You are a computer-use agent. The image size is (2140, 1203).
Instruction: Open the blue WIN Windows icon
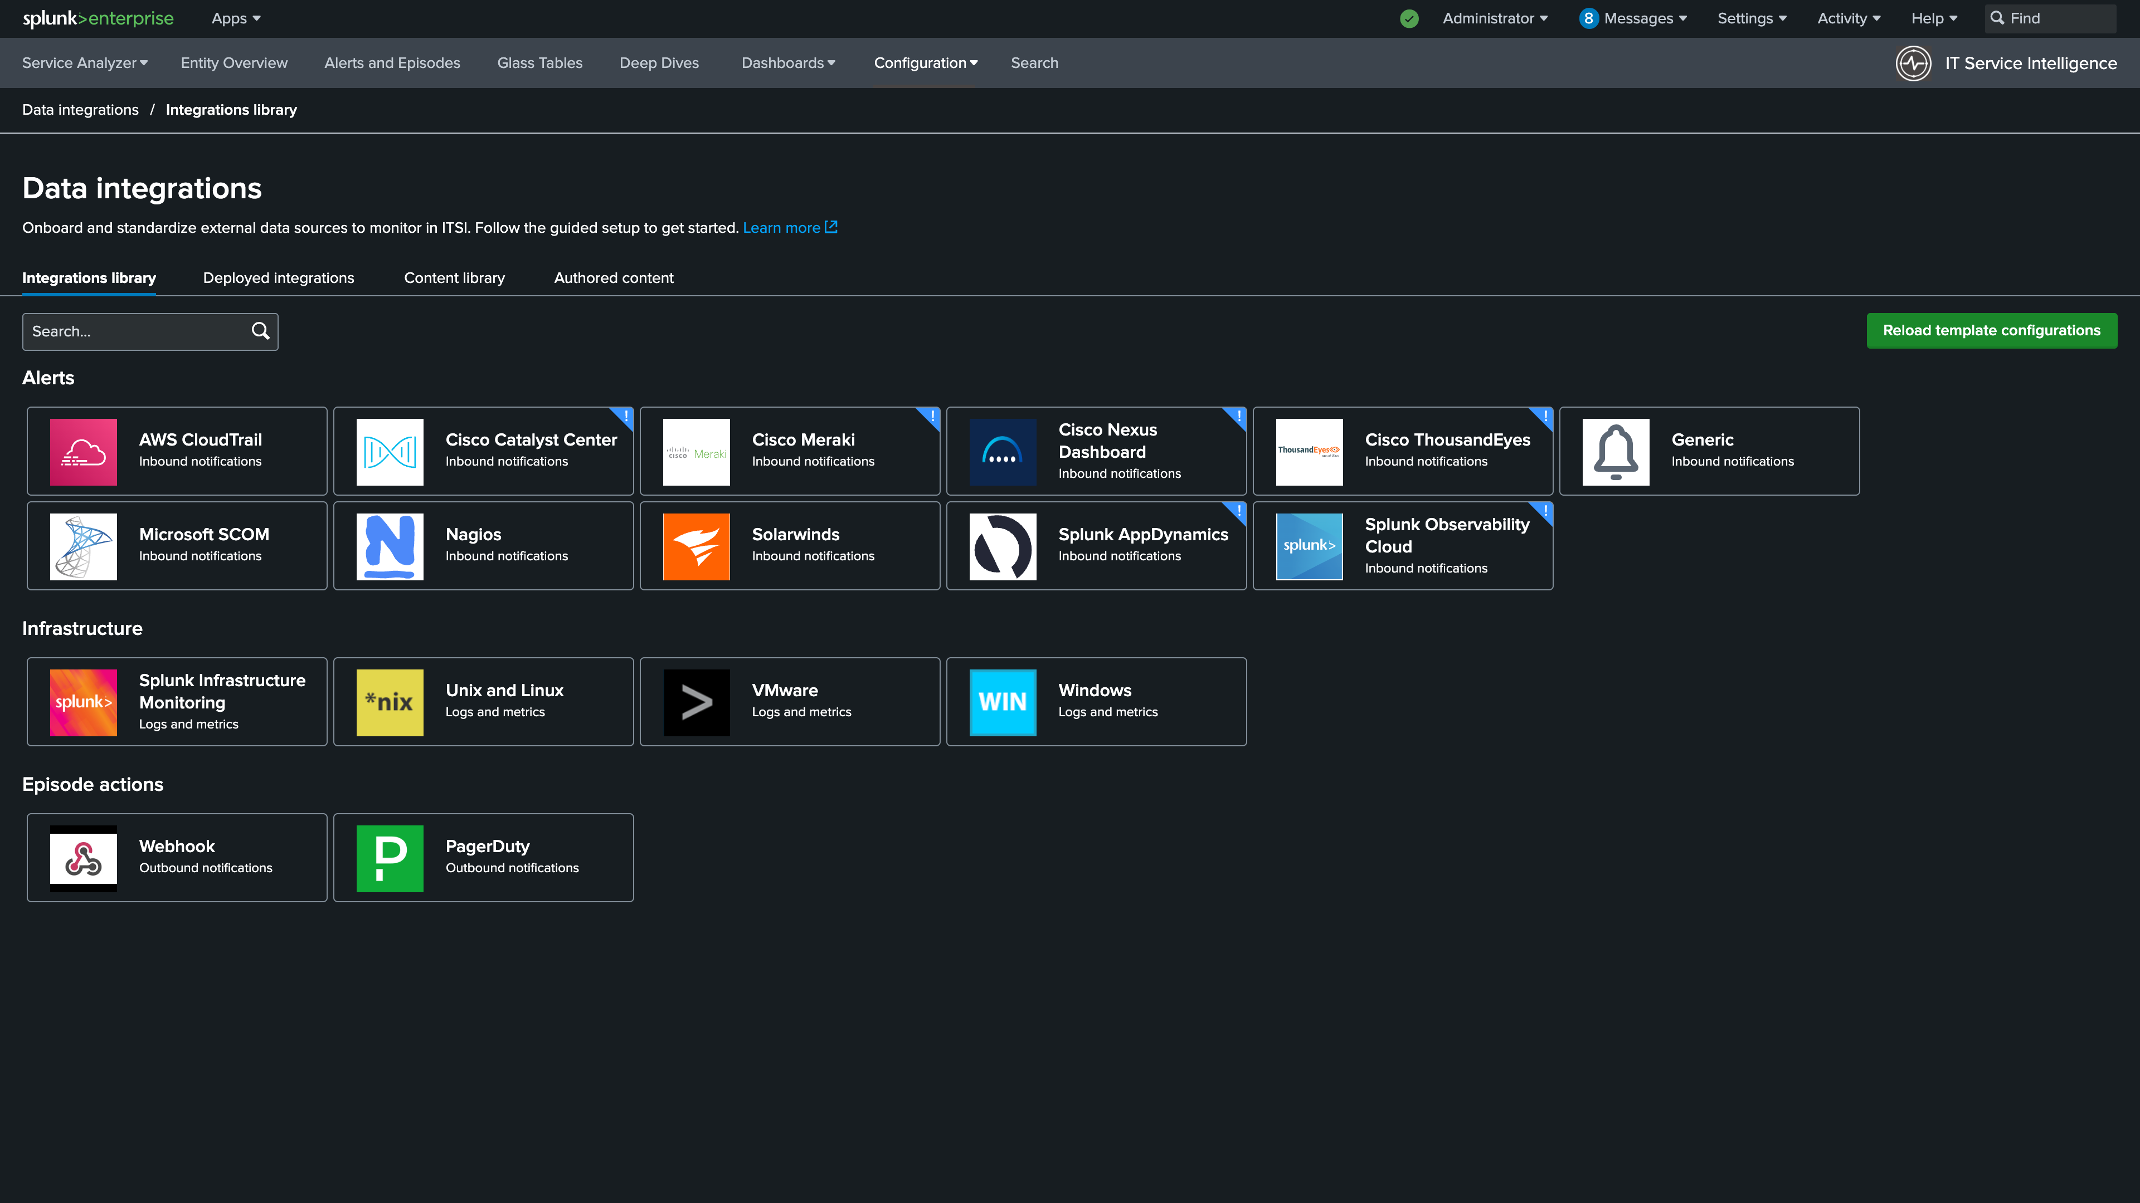point(1003,702)
